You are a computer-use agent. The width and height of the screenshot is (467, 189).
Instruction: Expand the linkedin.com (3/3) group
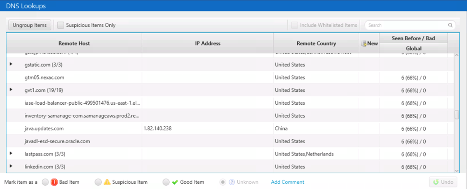12,166
